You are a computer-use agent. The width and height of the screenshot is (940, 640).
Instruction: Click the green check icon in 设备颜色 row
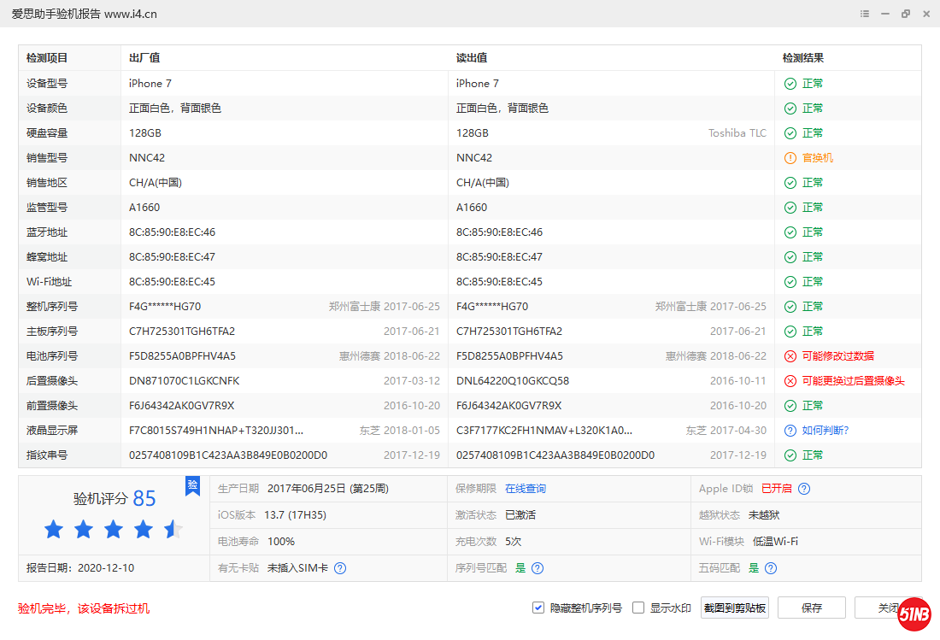[790, 109]
